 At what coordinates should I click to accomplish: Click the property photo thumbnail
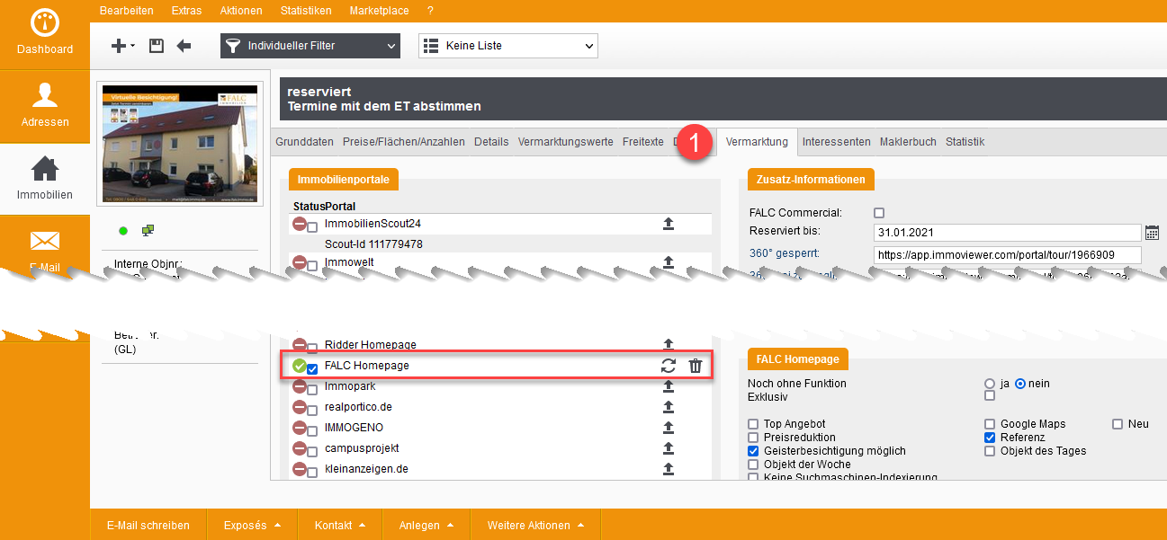[180, 145]
